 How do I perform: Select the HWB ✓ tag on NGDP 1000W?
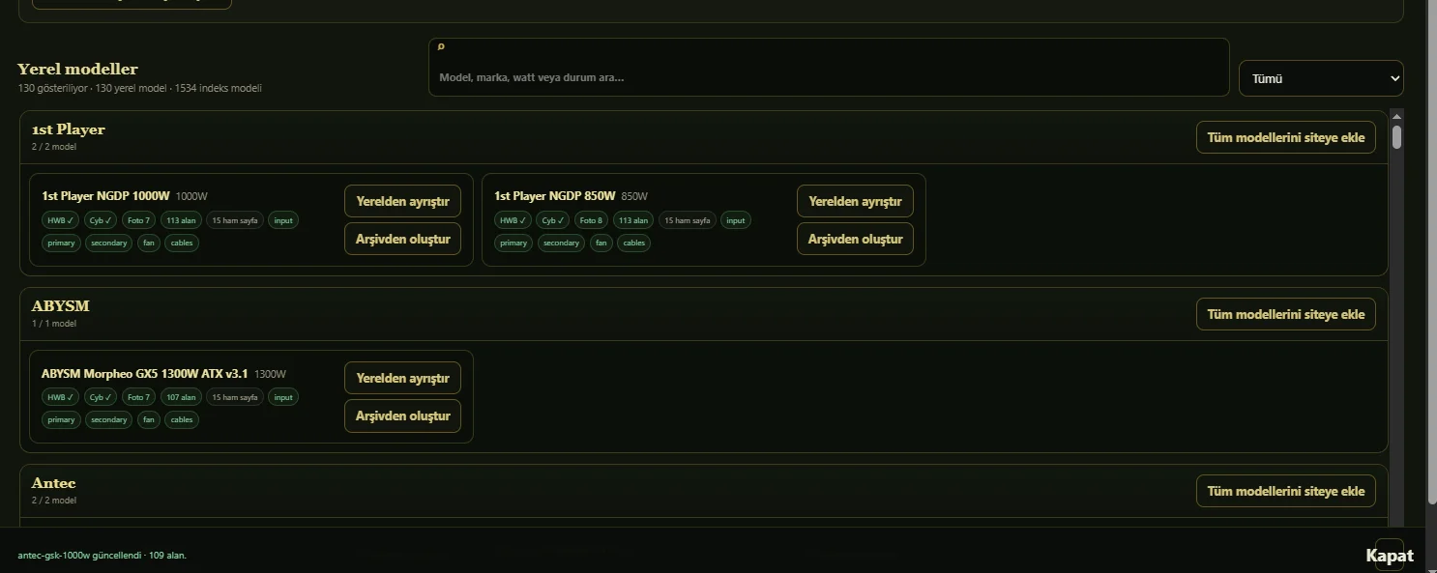[61, 220]
